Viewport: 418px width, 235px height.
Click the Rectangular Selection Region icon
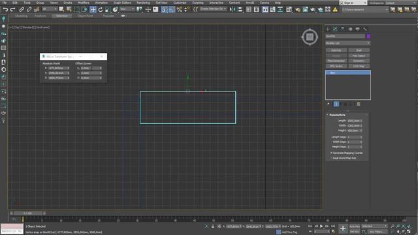click(77, 10)
